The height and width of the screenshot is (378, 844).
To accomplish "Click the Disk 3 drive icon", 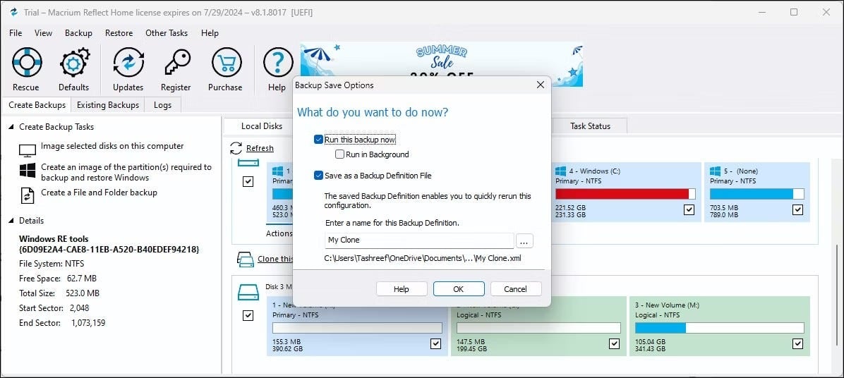I will 248,293.
